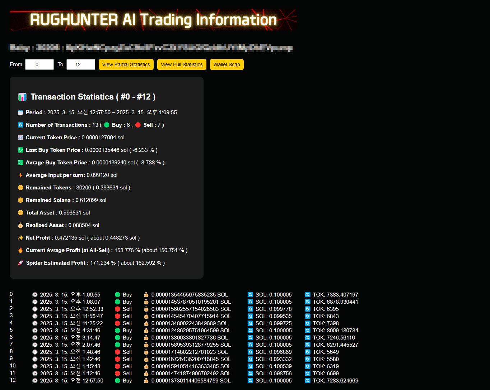Screen dimensions: 490x390
Task: Click the coin icon beside Total Asset
Action: point(20,213)
